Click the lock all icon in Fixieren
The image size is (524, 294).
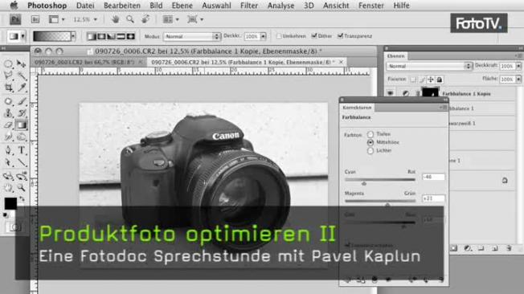(x=440, y=80)
